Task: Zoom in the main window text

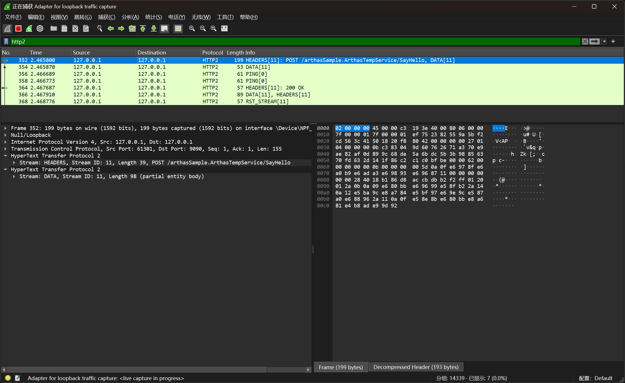Action: (192, 28)
